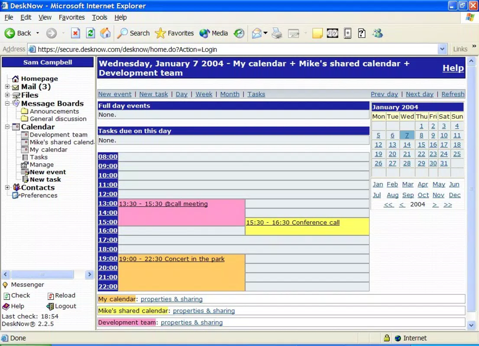Click the page vertical scrollbar down arrow
Viewport: 479px width, 346px height.
[x=471, y=325]
